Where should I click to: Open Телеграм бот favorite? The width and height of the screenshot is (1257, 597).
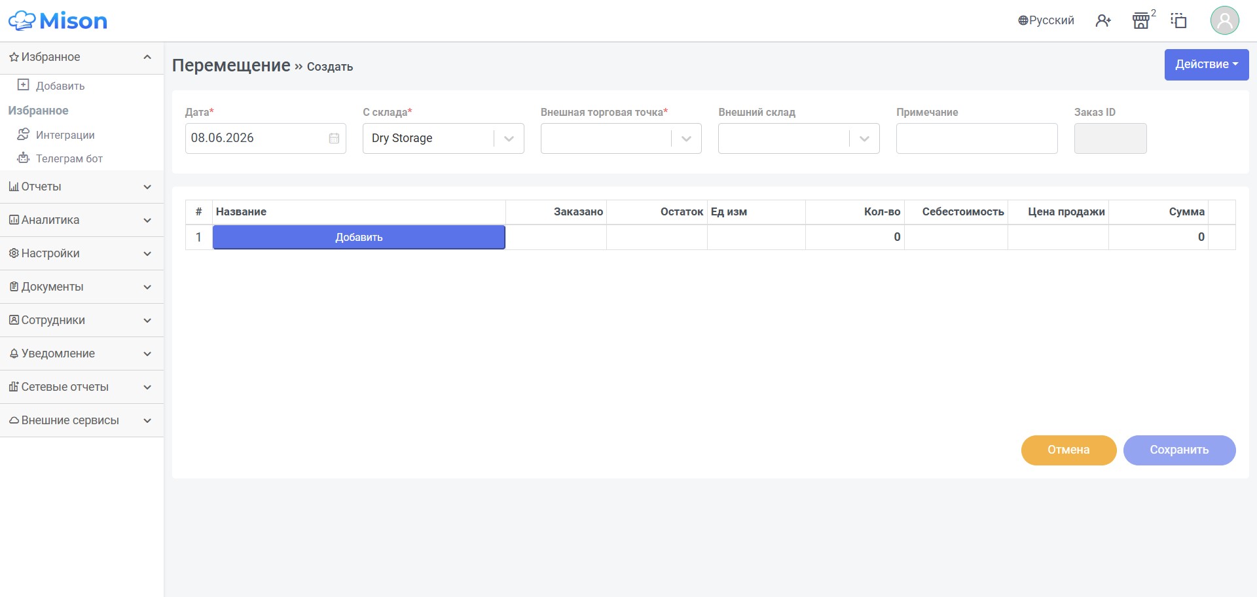point(69,158)
